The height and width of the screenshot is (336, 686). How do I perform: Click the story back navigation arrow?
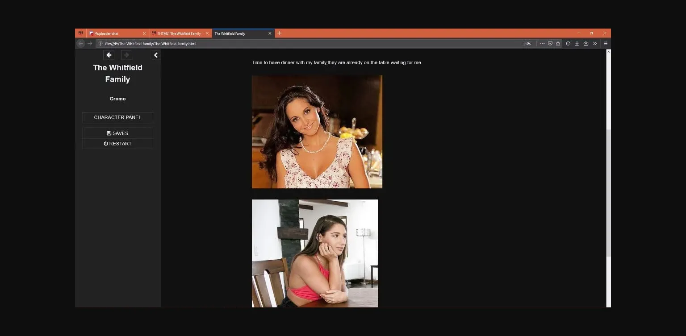(109, 55)
